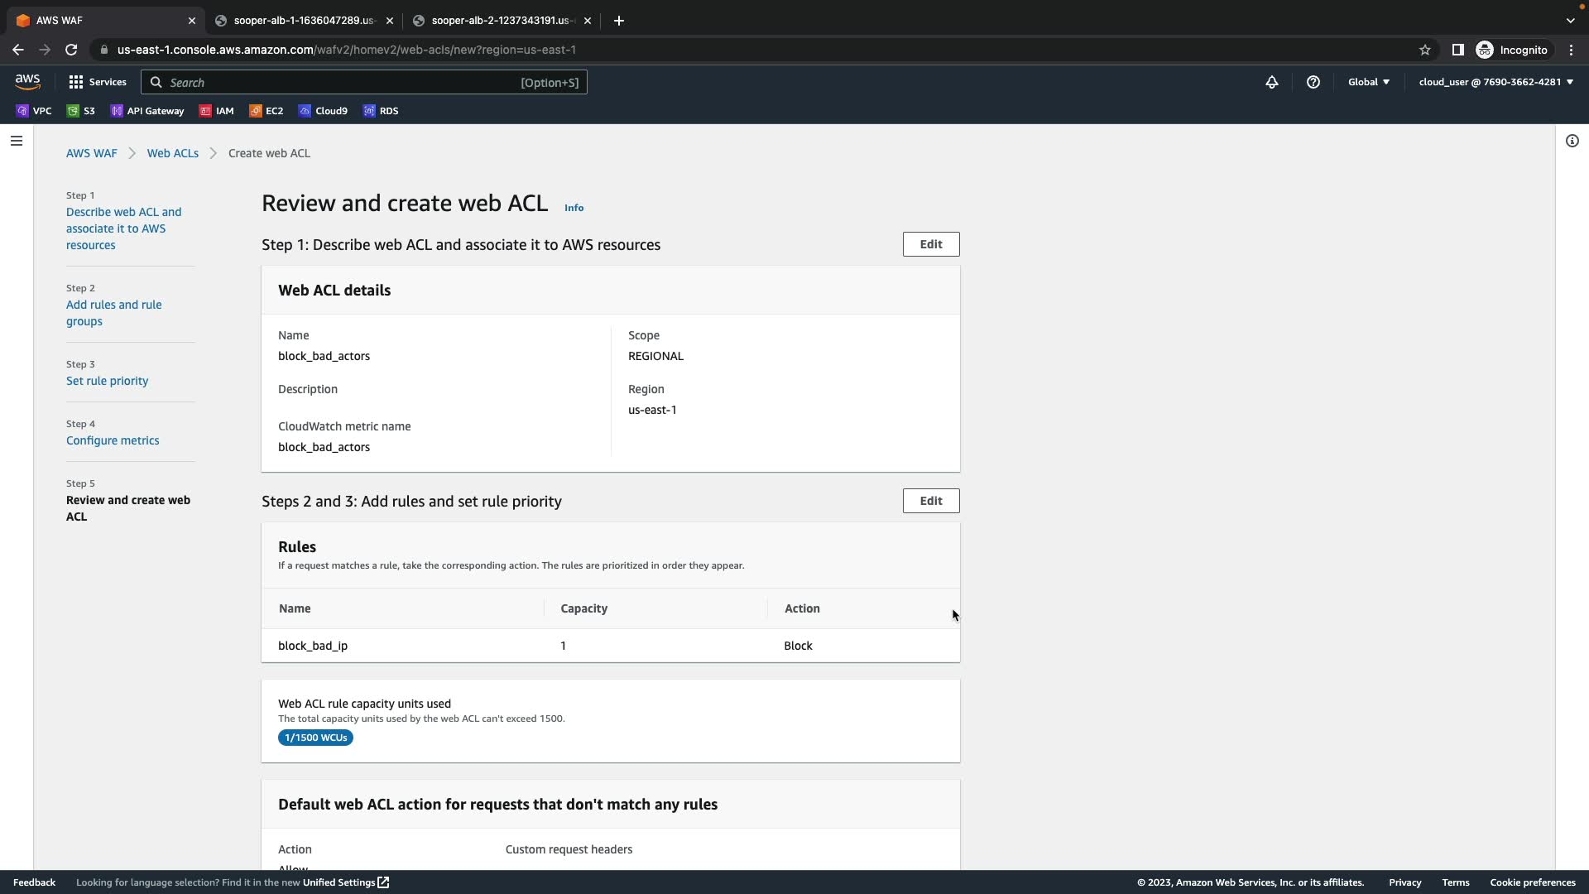Switch to the sooper-alb-1 browser tab
The height and width of the screenshot is (894, 1589).
click(x=303, y=21)
